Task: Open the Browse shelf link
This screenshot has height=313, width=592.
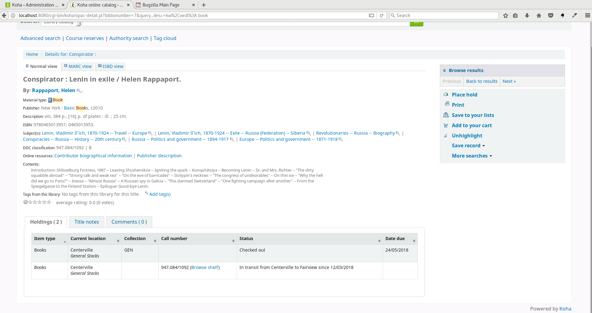Action: (205, 267)
